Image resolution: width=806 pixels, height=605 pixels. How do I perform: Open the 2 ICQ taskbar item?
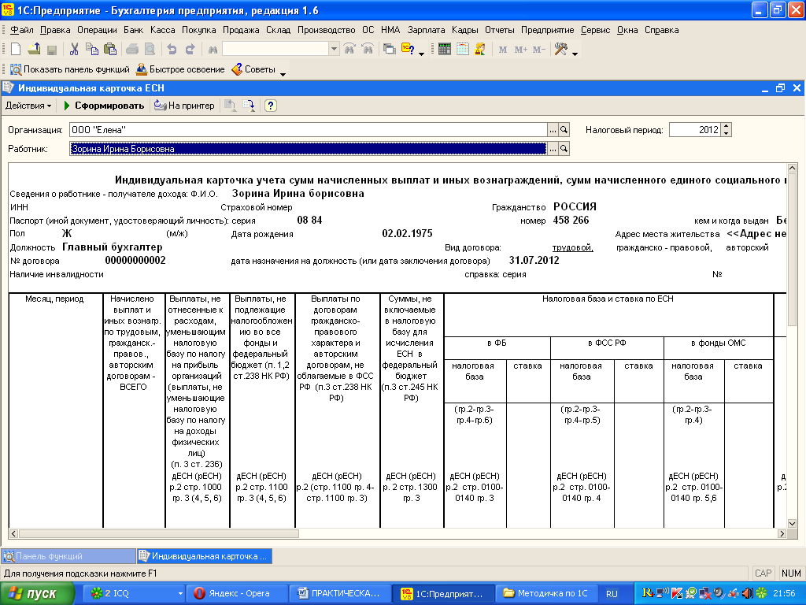134,594
